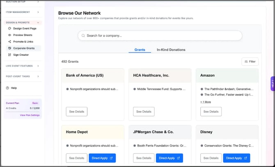Viewport: 275px width, 167px height.
Task: Click the Sign Creator icon
Action: pyautogui.click(x=9, y=55)
